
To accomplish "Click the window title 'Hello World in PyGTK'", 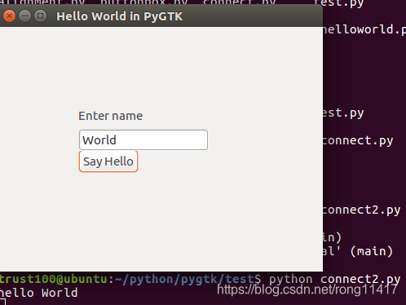I will (x=120, y=16).
